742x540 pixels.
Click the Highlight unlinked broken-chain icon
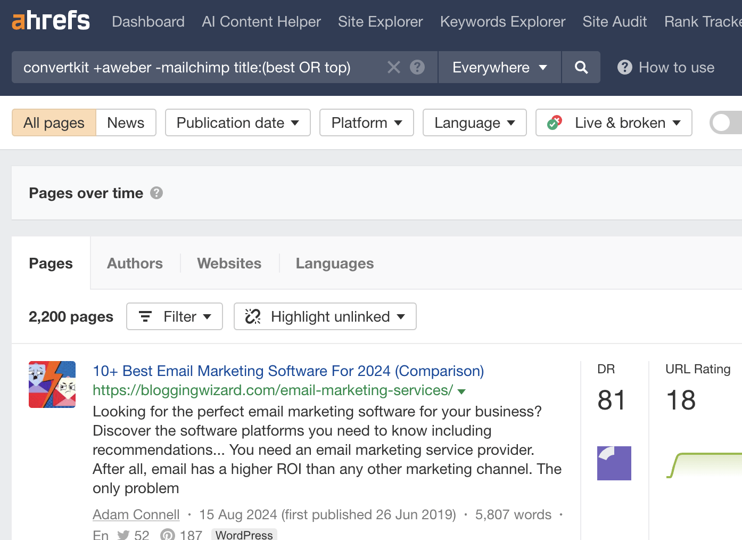[x=252, y=316]
